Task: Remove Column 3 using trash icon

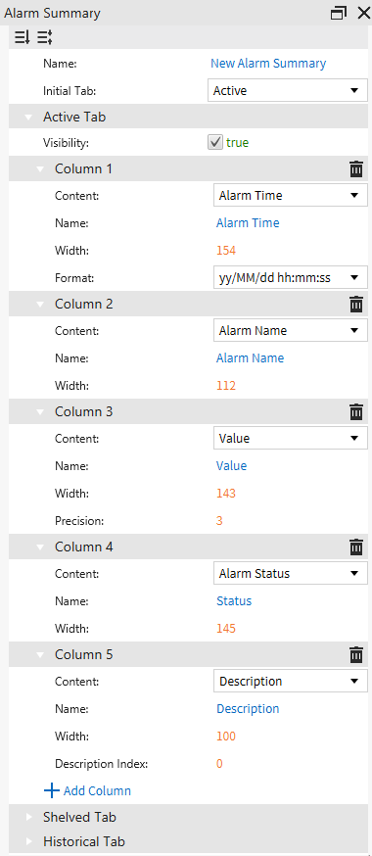Action: pos(356,411)
